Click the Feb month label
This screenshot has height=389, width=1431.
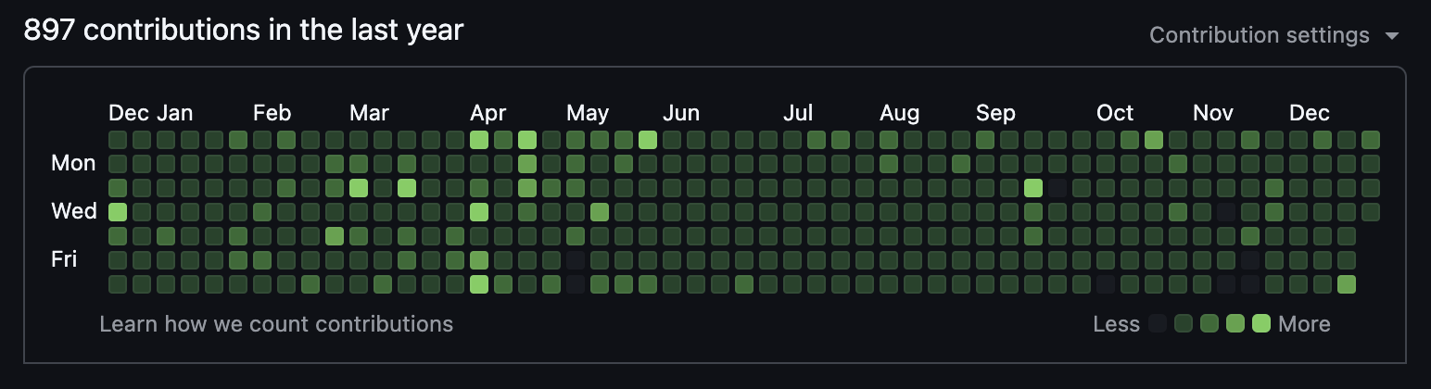pos(272,113)
